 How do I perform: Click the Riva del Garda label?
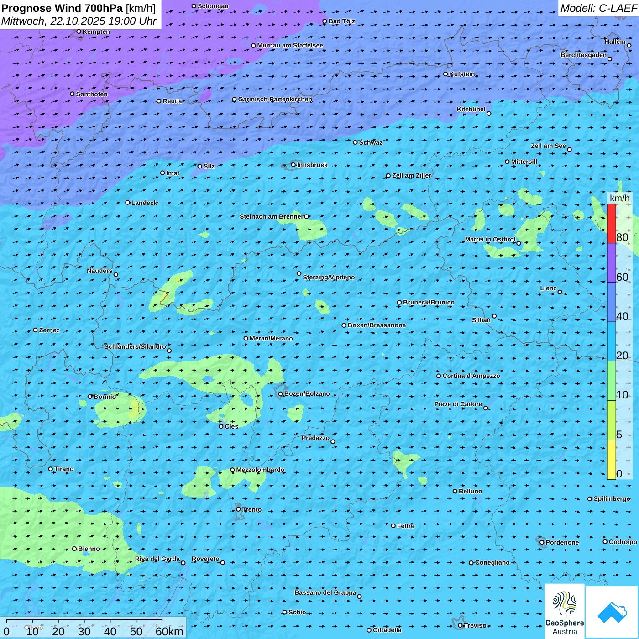[x=157, y=559]
